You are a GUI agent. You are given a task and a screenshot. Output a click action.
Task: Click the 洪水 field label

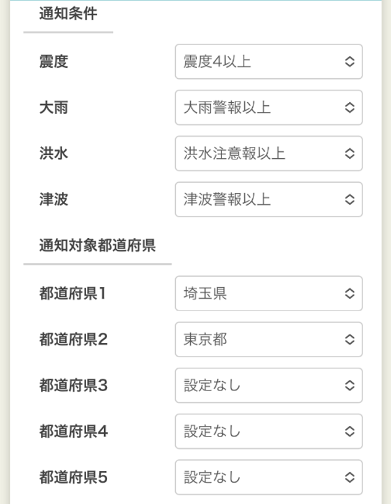click(x=53, y=153)
